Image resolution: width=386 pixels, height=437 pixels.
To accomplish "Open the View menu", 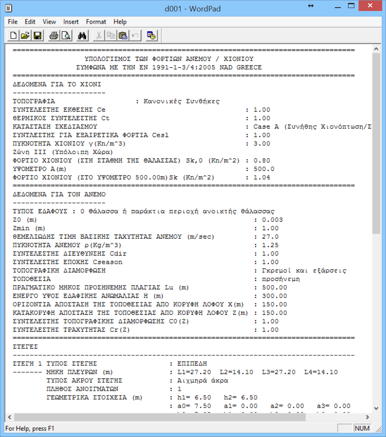I will coord(49,22).
